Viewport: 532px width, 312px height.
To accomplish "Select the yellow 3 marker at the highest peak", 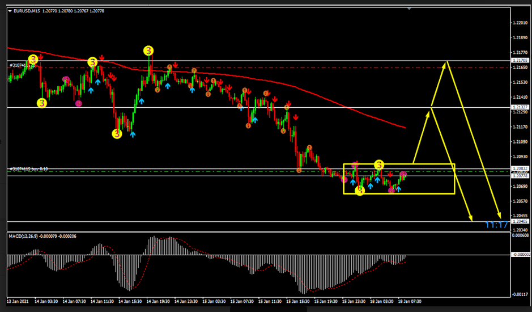I will point(148,50).
